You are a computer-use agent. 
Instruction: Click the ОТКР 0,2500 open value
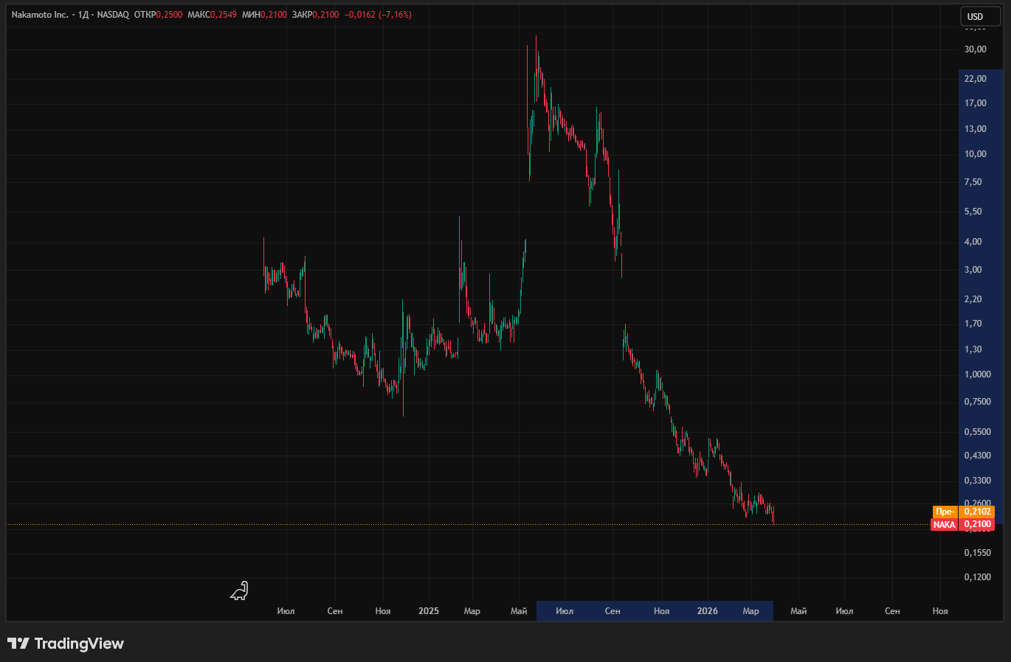coord(158,15)
